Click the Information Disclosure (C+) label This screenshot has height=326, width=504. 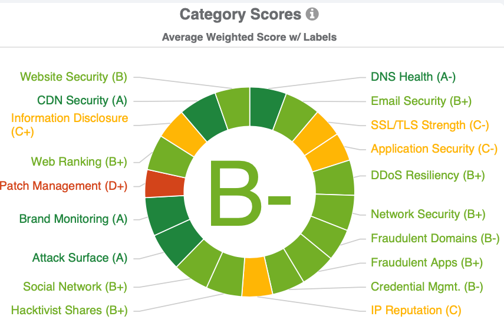(70, 124)
